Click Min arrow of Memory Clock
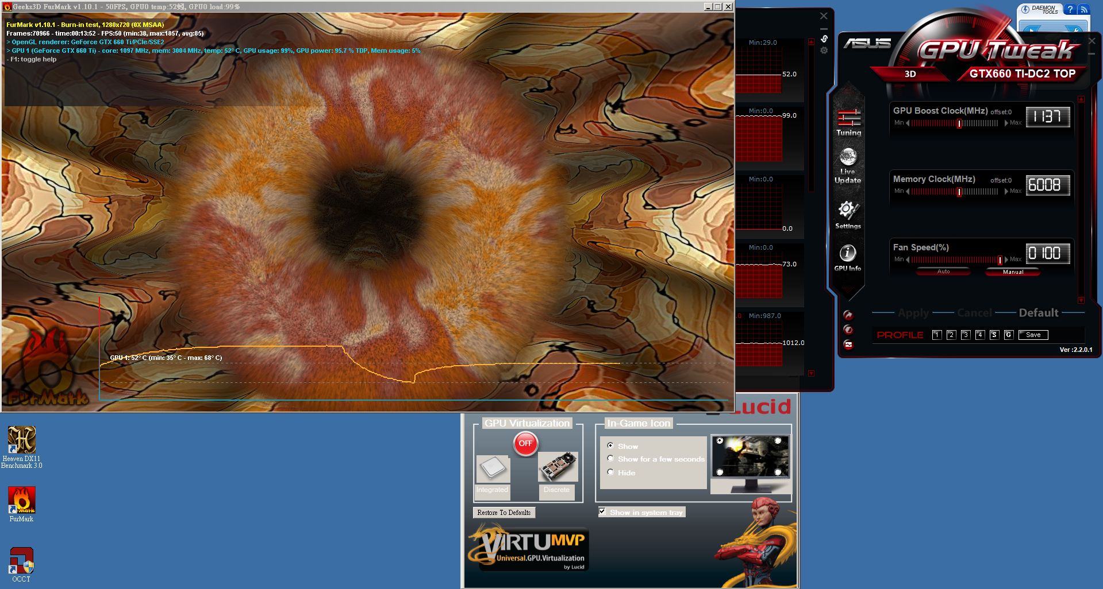Screen dimensions: 1103x589 (x=908, y=191)
